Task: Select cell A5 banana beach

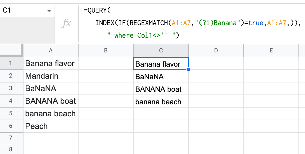Action: coord(50,114)
